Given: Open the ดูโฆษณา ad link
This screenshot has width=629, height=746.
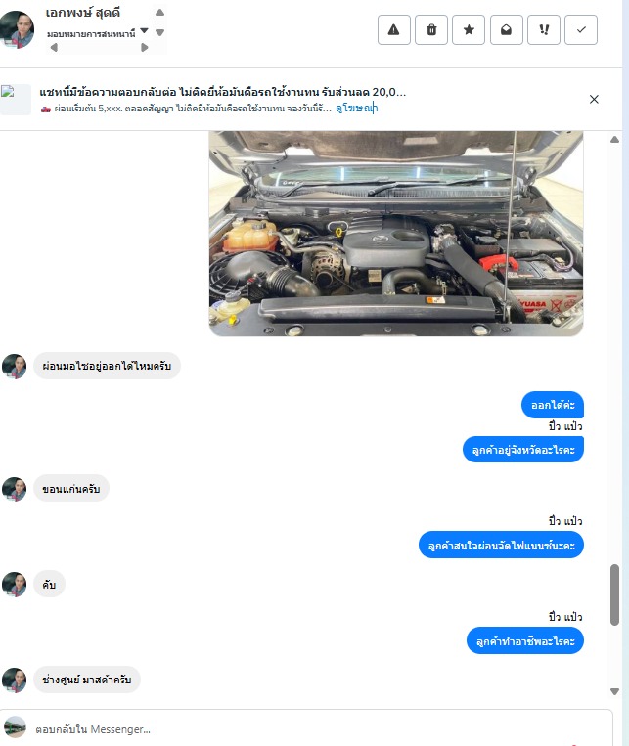Looking at the screenshot, I should tap(356, 108).
